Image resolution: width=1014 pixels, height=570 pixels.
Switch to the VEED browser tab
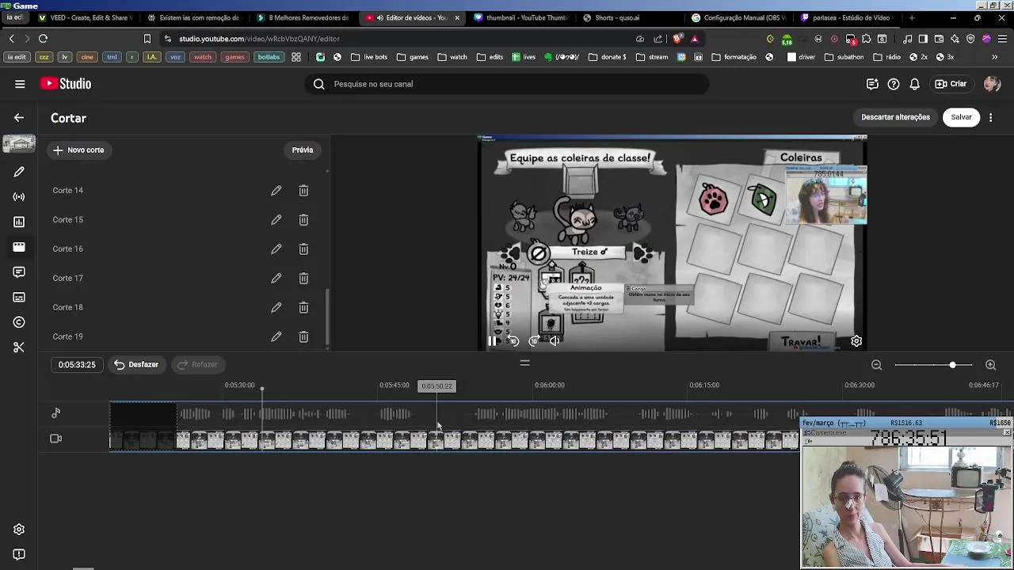(86, 17)
